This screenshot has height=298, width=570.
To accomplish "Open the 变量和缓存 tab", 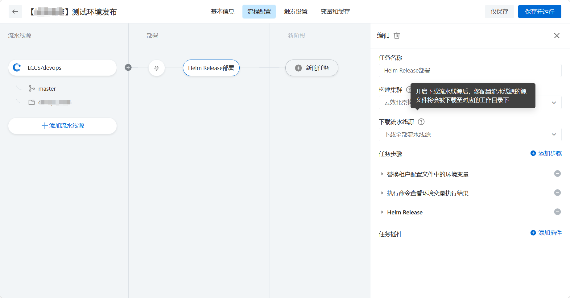I will (x=335, y=12).
